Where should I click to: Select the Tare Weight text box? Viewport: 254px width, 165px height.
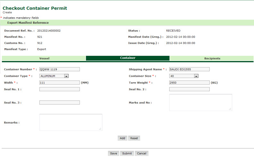(189, 82)
